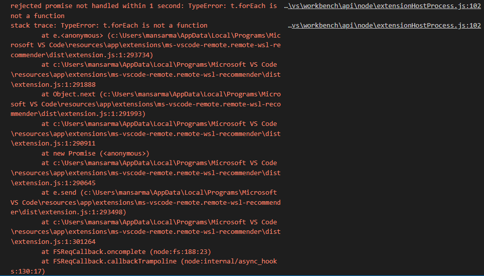The width and height of the screenshot is (484, 276).
Task: Click the '\extension.js:1:290645' text
Action: [x=53, y=183]
